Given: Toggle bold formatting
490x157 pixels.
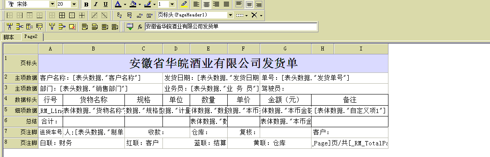Looking at the screenshot, I should [x=86, y=4].
